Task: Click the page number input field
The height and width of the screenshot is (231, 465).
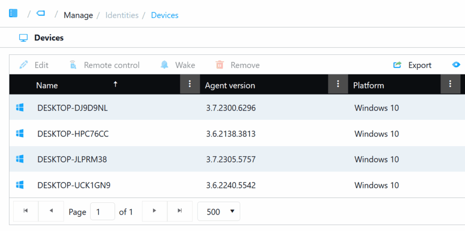Action: tap(102, 211)
